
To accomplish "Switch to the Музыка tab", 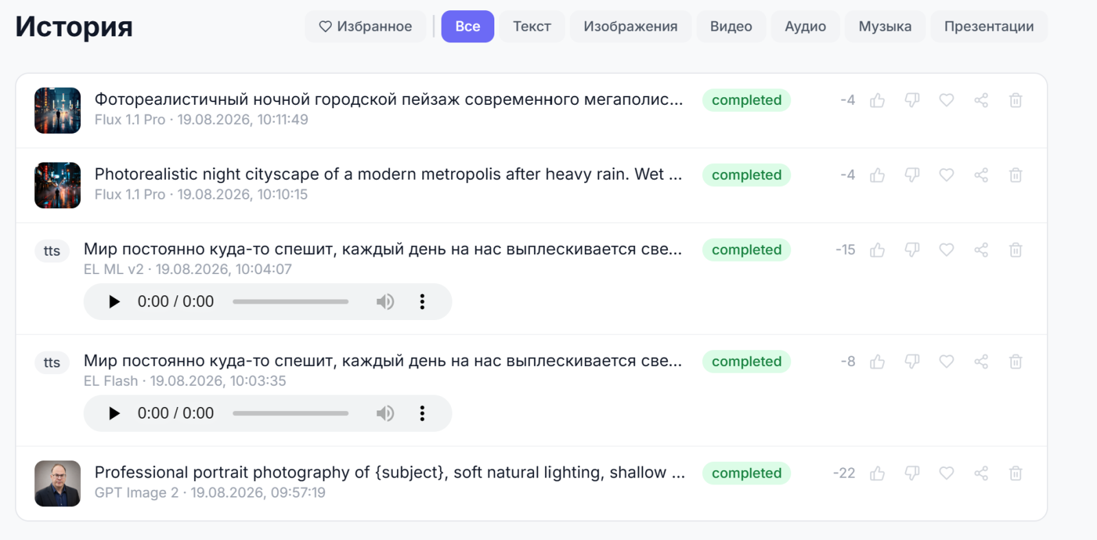I will point(885,27).
